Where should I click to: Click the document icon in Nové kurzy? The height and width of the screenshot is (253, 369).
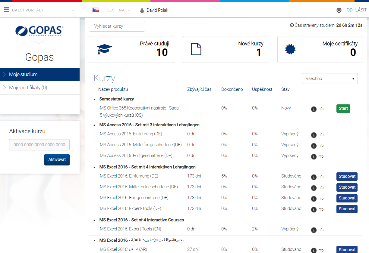pyautogui.click(x=196, y=49)
